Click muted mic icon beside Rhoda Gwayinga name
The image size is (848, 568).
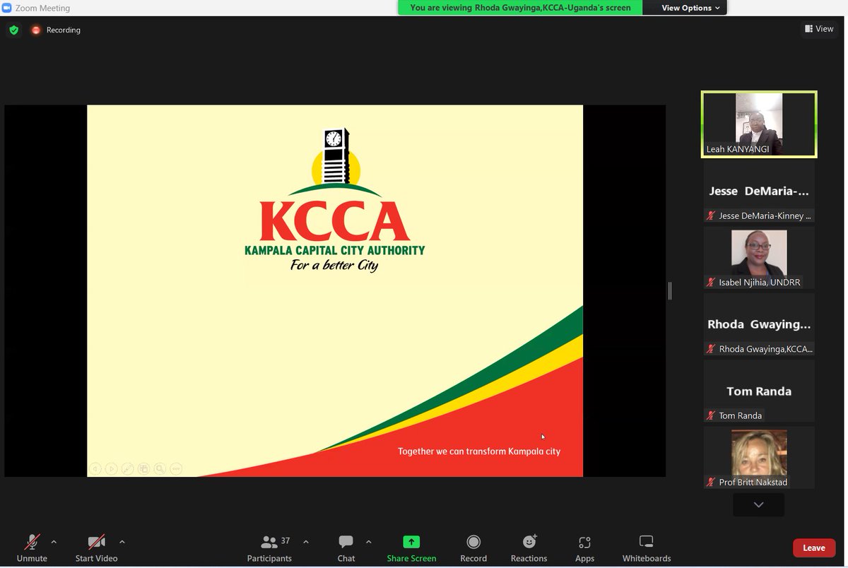click(711, 349)
